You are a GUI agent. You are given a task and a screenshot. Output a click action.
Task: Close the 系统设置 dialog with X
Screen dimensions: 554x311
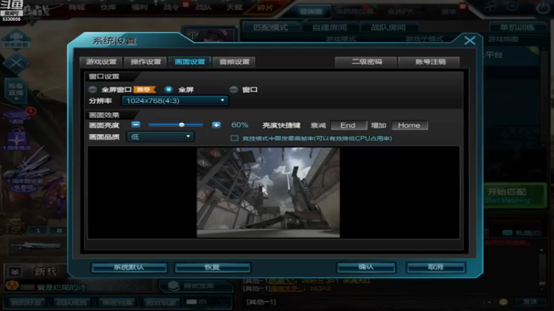click(470, 40)
